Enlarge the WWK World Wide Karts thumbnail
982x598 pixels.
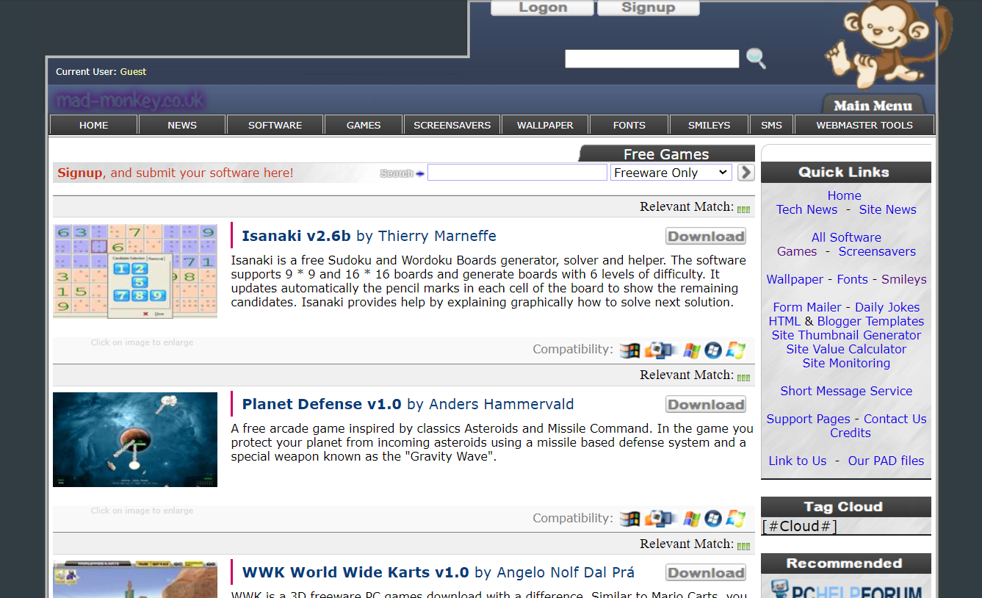[135, 579]
